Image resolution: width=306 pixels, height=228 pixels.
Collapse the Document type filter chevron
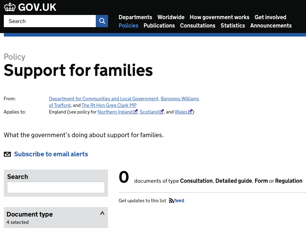coord(102,213)
